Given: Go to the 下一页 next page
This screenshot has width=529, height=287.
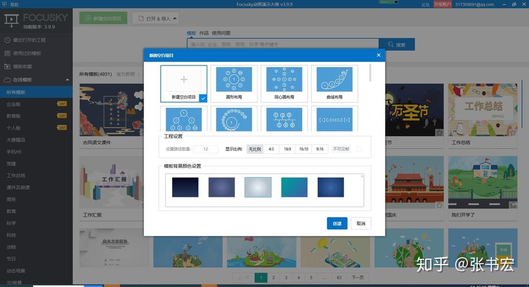Looking at the screenshot, I should pyautogui.click(x=357, y=278).
